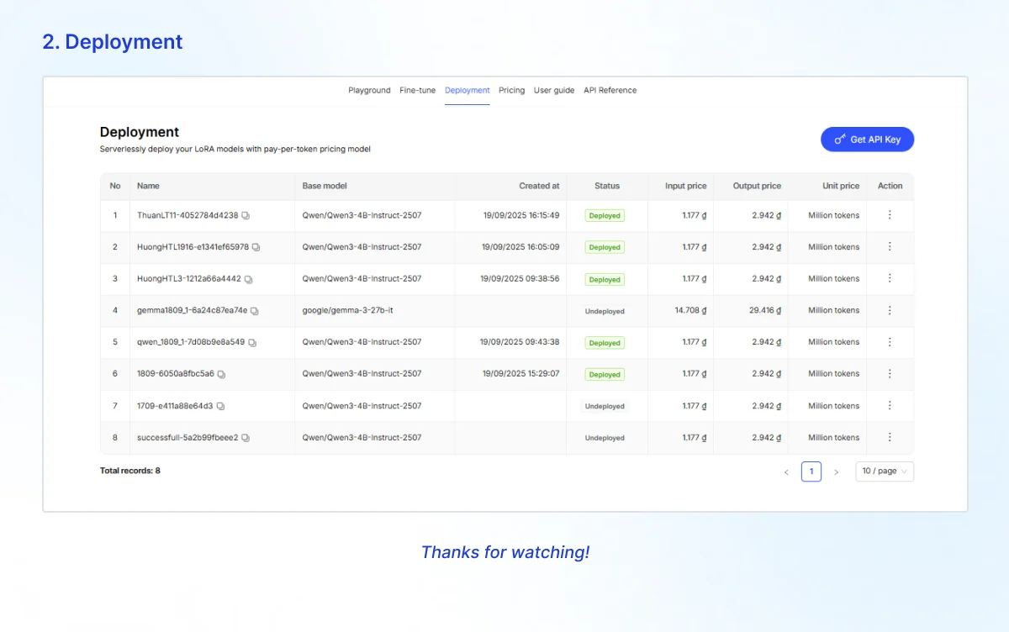
Task: Copy the 1709-e411a88e64d3 model name
Action: (x=220, y=406)
